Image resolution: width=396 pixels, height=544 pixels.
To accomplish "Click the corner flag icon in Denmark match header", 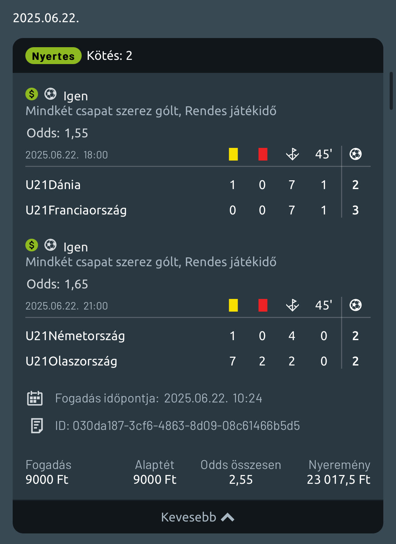I will click(292, 154).
